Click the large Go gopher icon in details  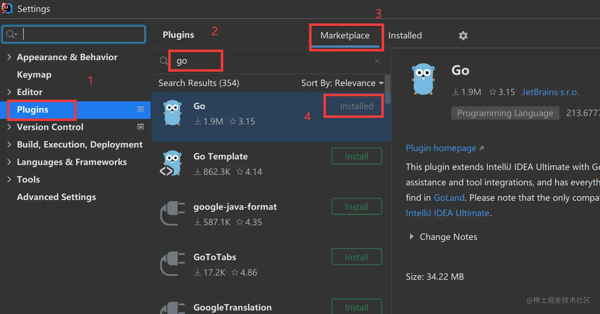pos(424,79)
